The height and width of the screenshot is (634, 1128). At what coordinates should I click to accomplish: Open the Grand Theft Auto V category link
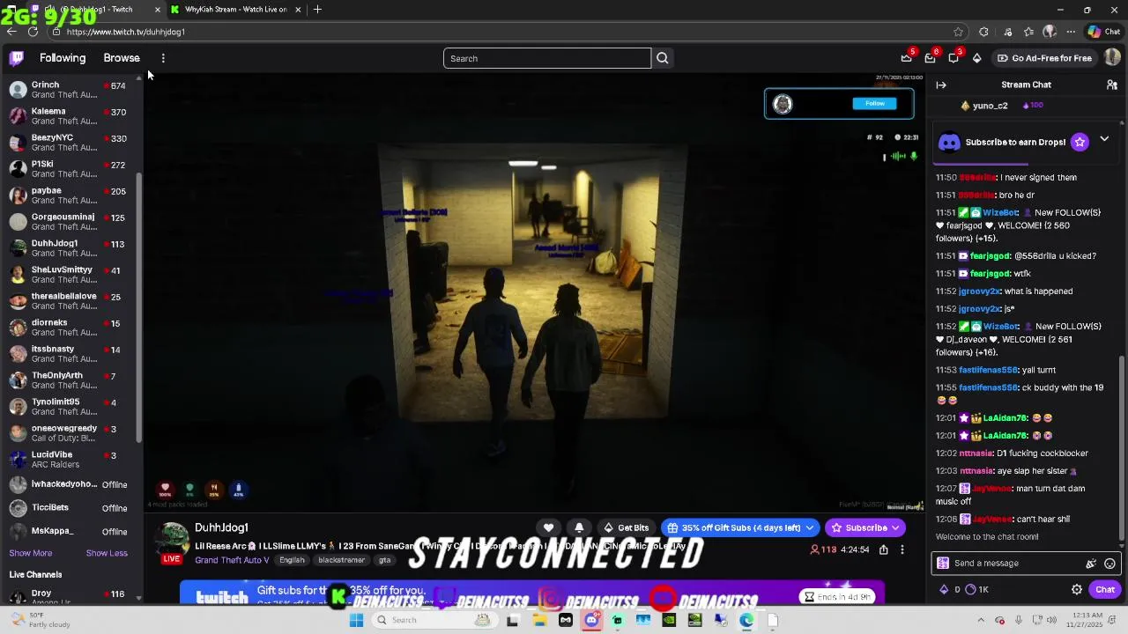[x=232, y=560]
